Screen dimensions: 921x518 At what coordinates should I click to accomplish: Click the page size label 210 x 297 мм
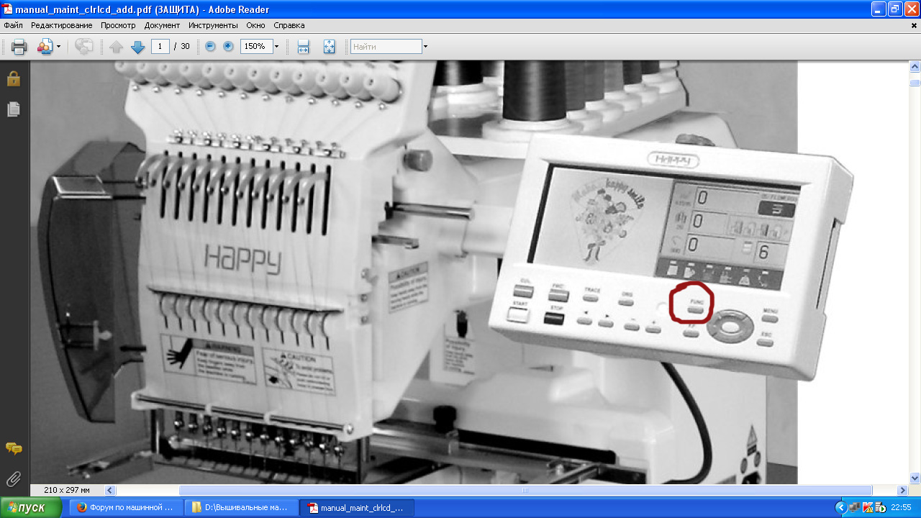[67, 490]
